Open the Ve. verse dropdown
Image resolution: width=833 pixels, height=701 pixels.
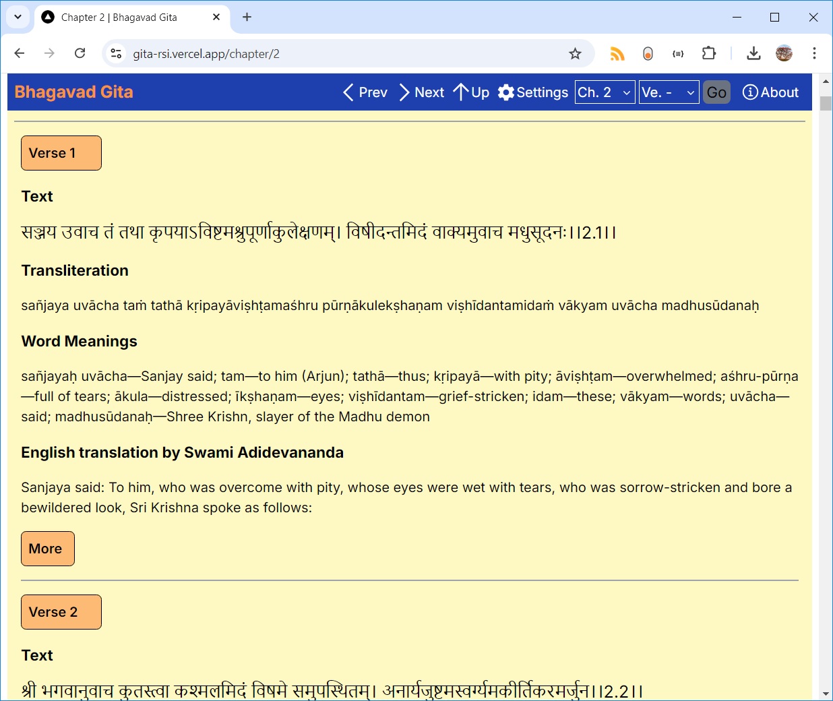(x=669, y=92)
